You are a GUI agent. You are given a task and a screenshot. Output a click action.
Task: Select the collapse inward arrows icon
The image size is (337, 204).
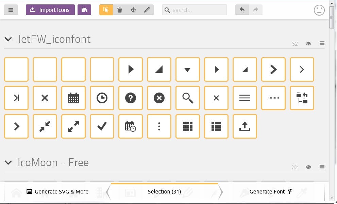[x=45, y=126]
